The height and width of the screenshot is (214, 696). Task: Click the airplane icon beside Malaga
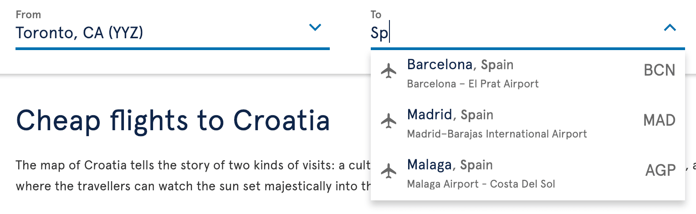pos(388,171)
